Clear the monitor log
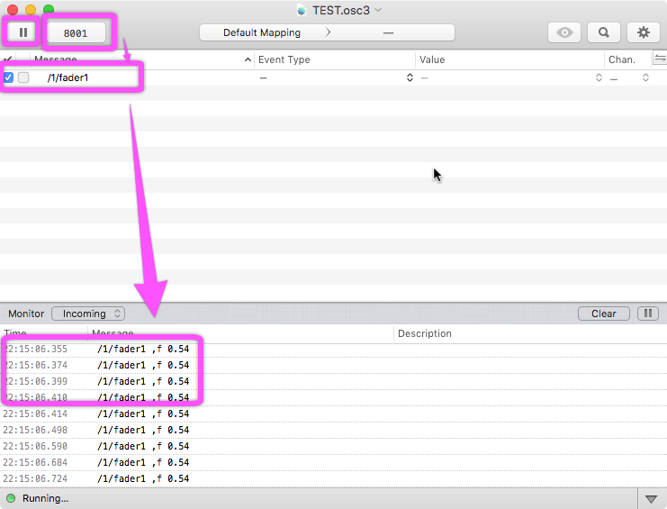Viewport: 667px width, 509px height. coord(603,314)
